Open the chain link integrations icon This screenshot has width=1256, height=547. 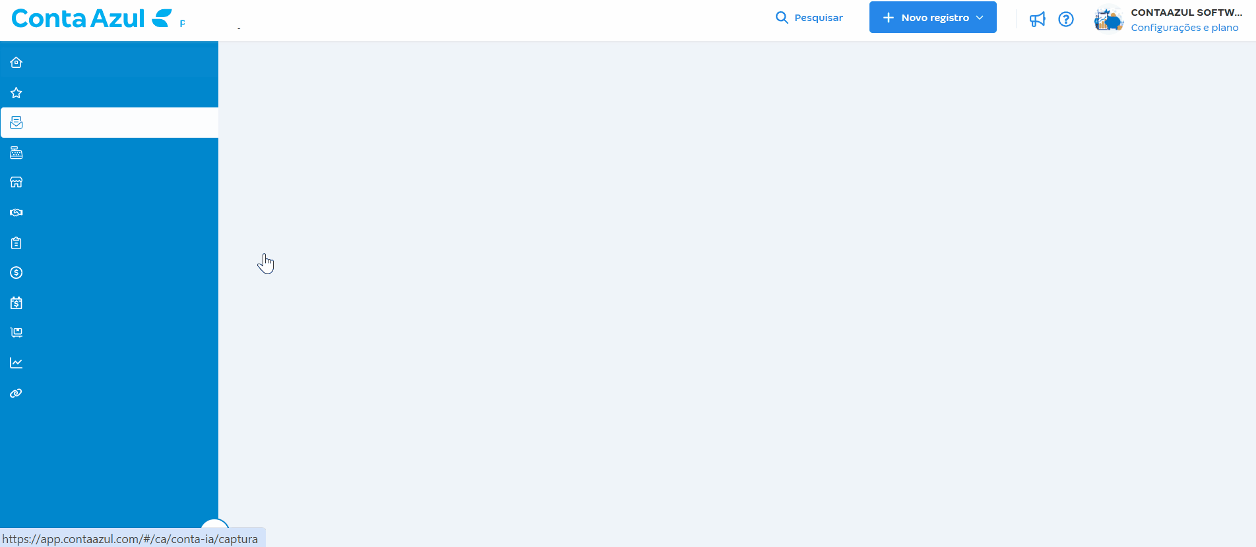pyautogui.click(x=16, y=393)
